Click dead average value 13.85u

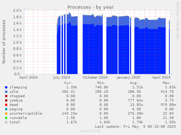coord(137,105)
